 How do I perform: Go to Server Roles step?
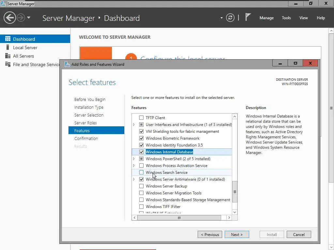85,123
